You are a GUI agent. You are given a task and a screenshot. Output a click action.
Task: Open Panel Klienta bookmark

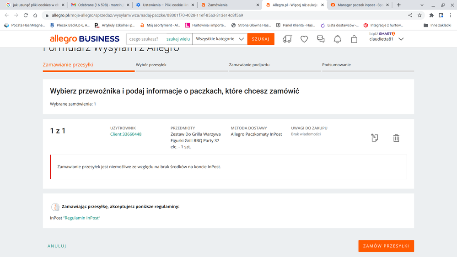(x=296, y=25)
